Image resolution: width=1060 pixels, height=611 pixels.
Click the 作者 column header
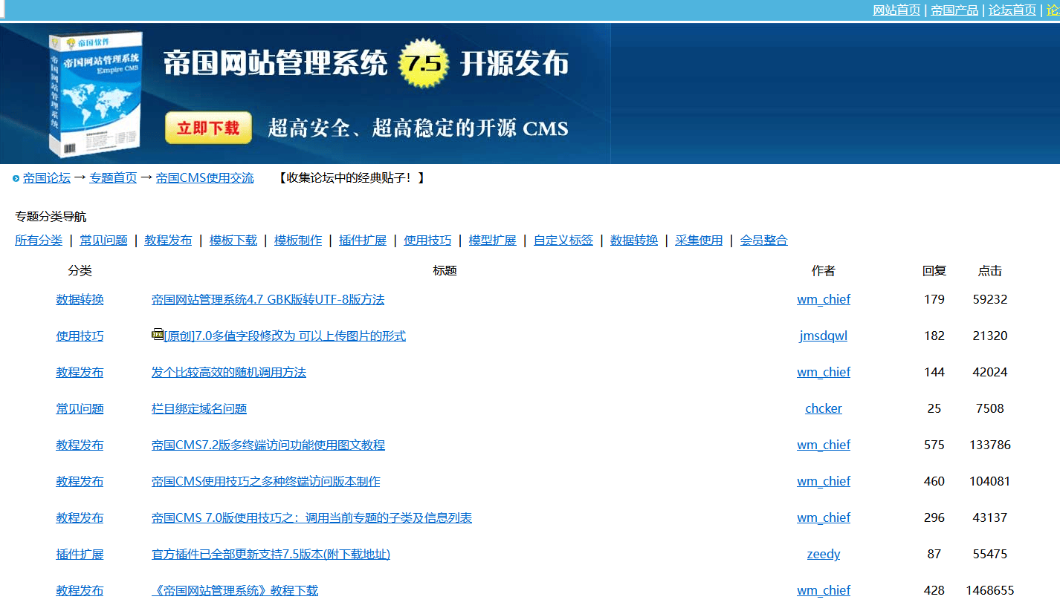click(824, 271)
